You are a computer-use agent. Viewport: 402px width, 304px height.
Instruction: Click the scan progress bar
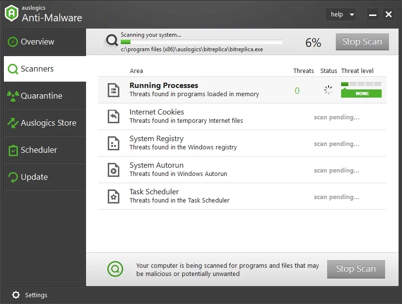tap(201, 42)
